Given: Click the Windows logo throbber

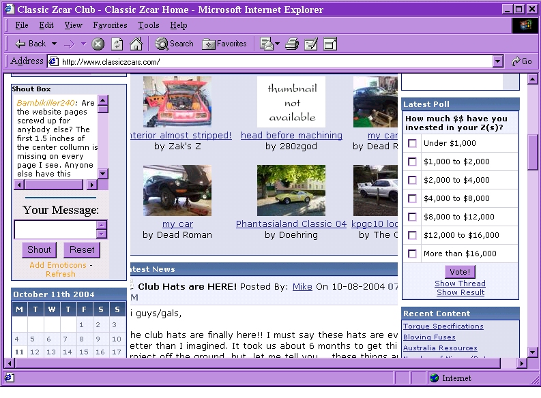Looking at the screenshot, I should 525,25.
